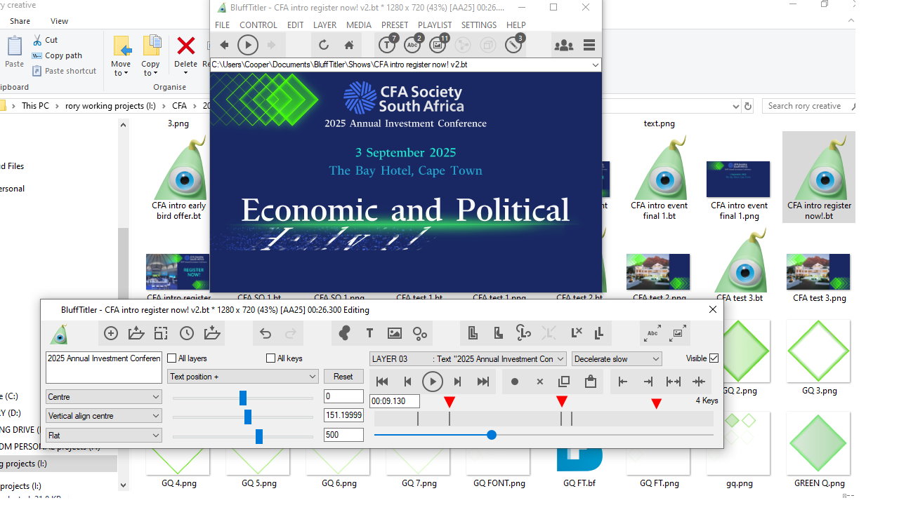Click the time field showing 00:09.130

395,401
